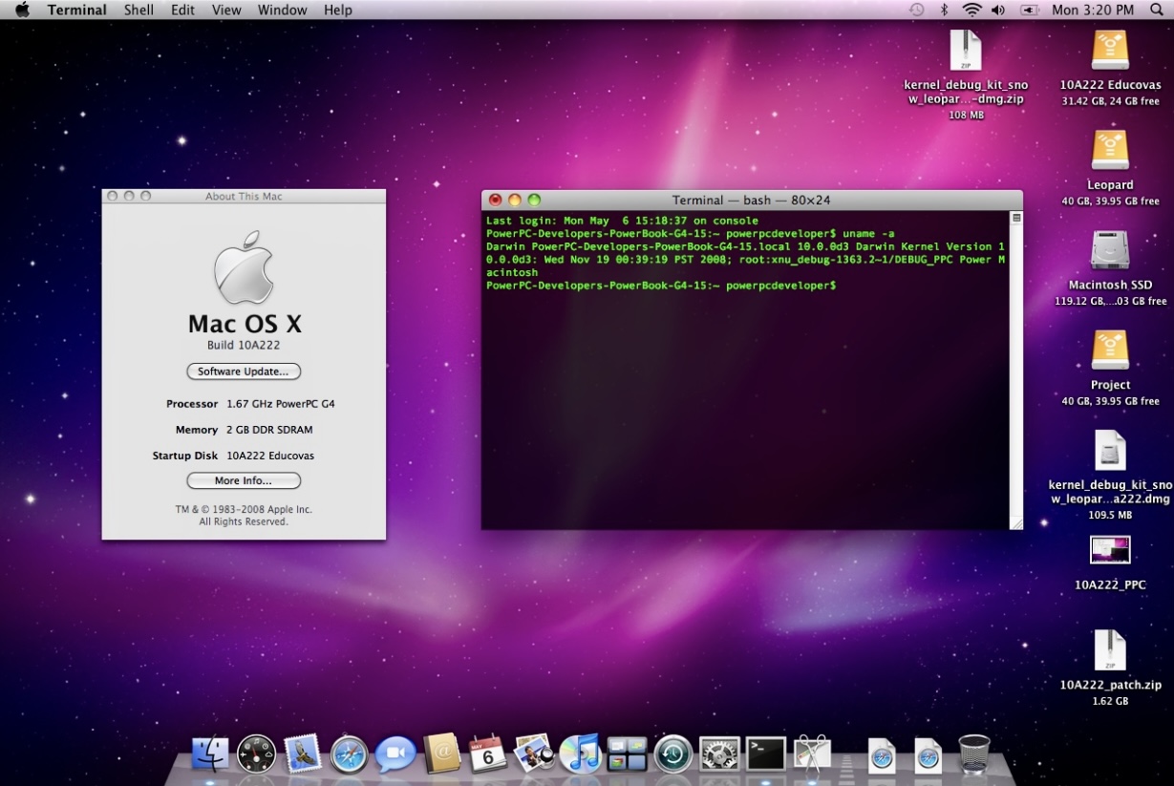Select the 10A222_patch.zip desktop file
1174x786 pixels.
point(1110,650)
